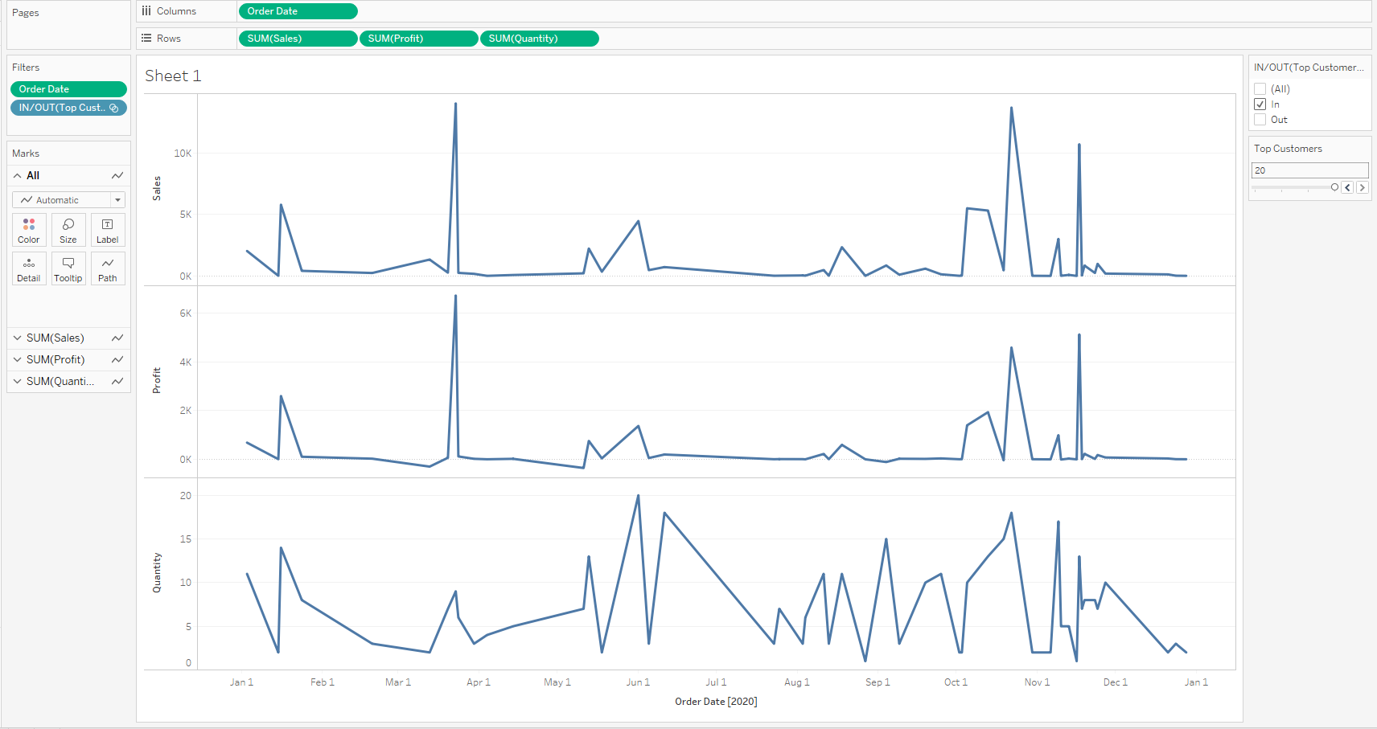Expand the SUM(Profit) marks section
Screen dimensions: 1377x729
(18, 359)
